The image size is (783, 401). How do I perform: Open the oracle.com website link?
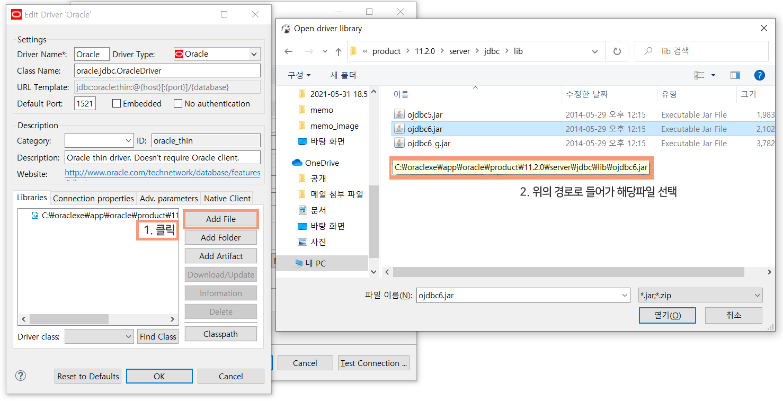click(x=163, y=173)
